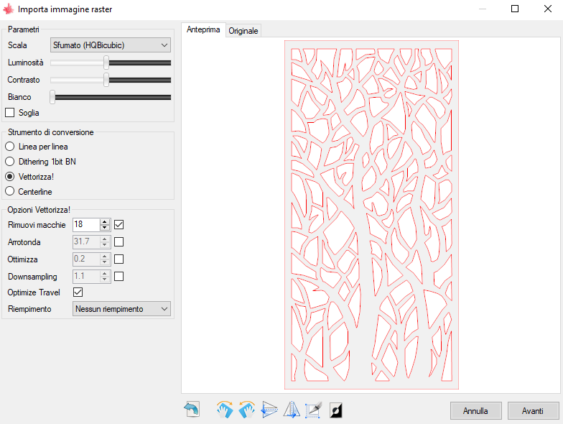The image size is (563, 424).
Task: Mirror the image horizontally
Action: tap(291, 410)
